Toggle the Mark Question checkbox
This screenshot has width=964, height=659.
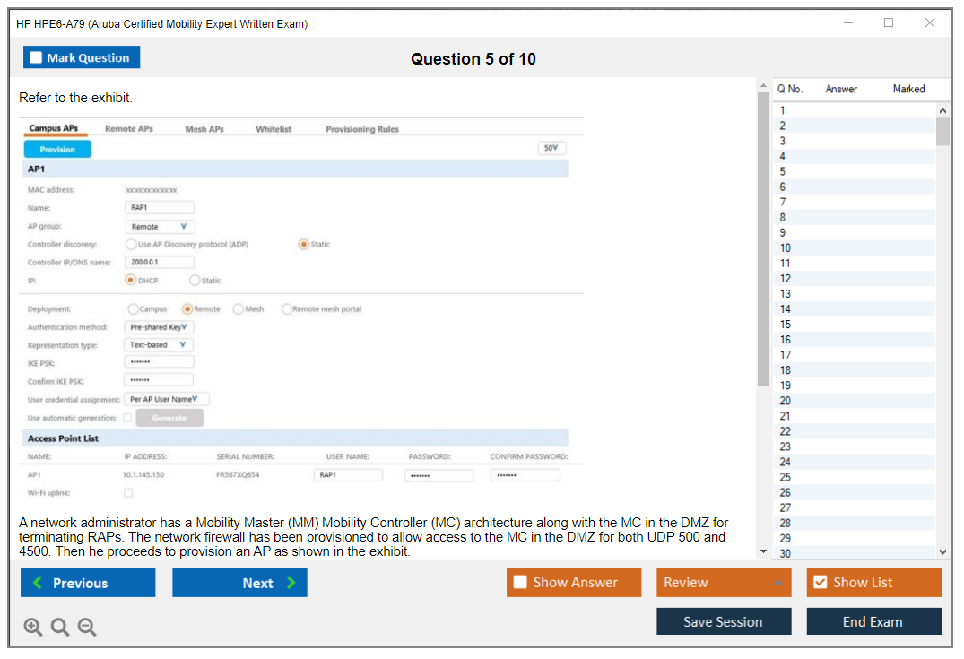[x=37, y=58]
